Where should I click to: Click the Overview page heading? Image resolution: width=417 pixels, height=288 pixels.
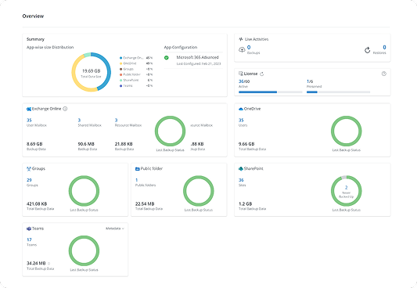pos(33,16)
